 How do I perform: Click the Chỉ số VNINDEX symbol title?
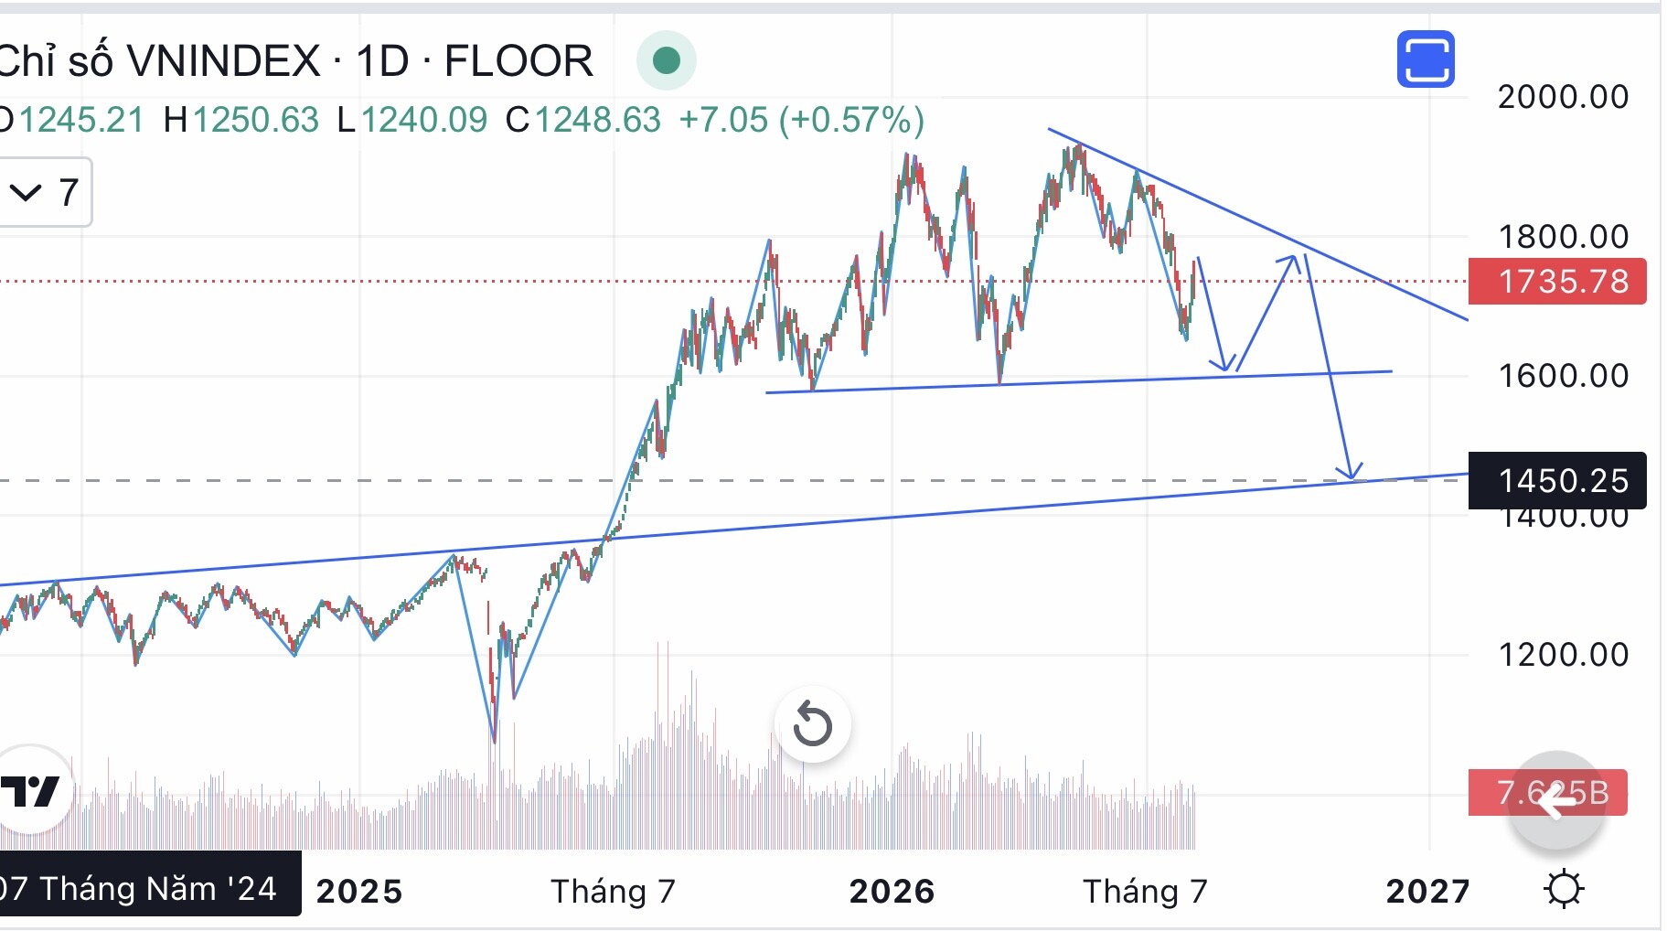pyautogui.click(x=160, y=61)
